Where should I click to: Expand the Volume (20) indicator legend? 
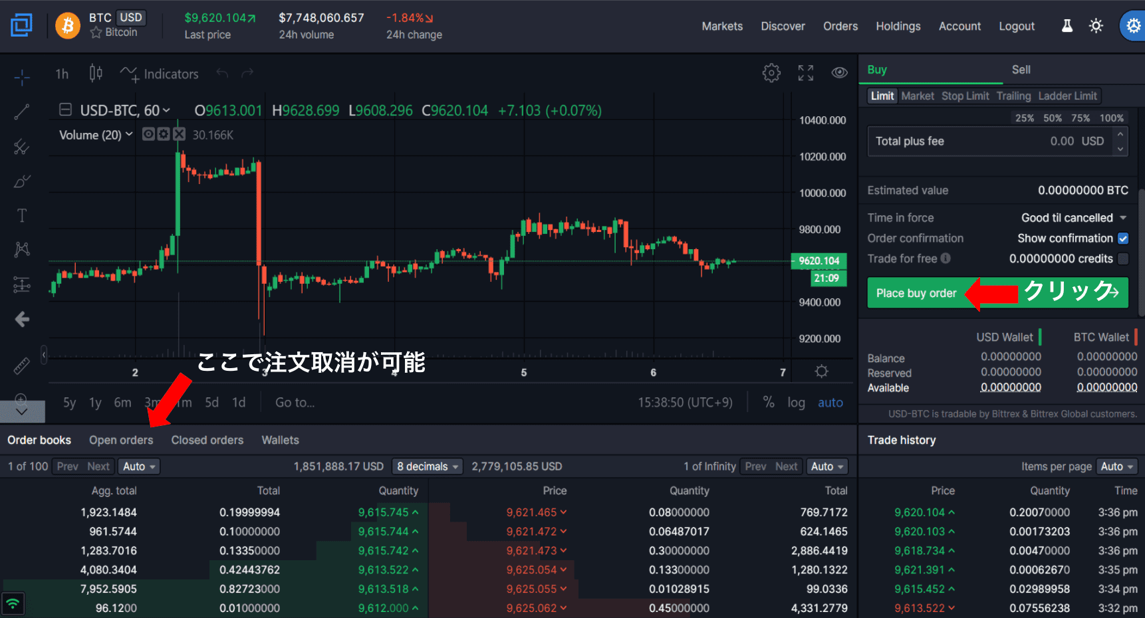pos(129,134)
